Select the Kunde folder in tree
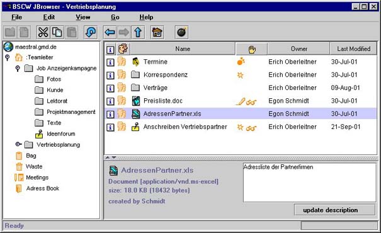The width and height of the screenshot is (381, 233). point(55,90)
